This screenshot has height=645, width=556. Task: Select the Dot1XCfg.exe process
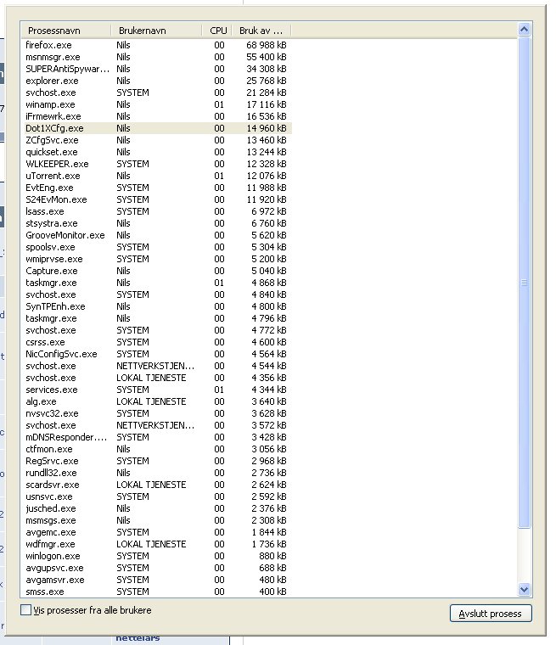[156, 128]
